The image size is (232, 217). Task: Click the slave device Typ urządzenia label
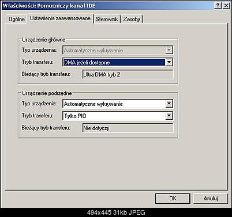39,104
